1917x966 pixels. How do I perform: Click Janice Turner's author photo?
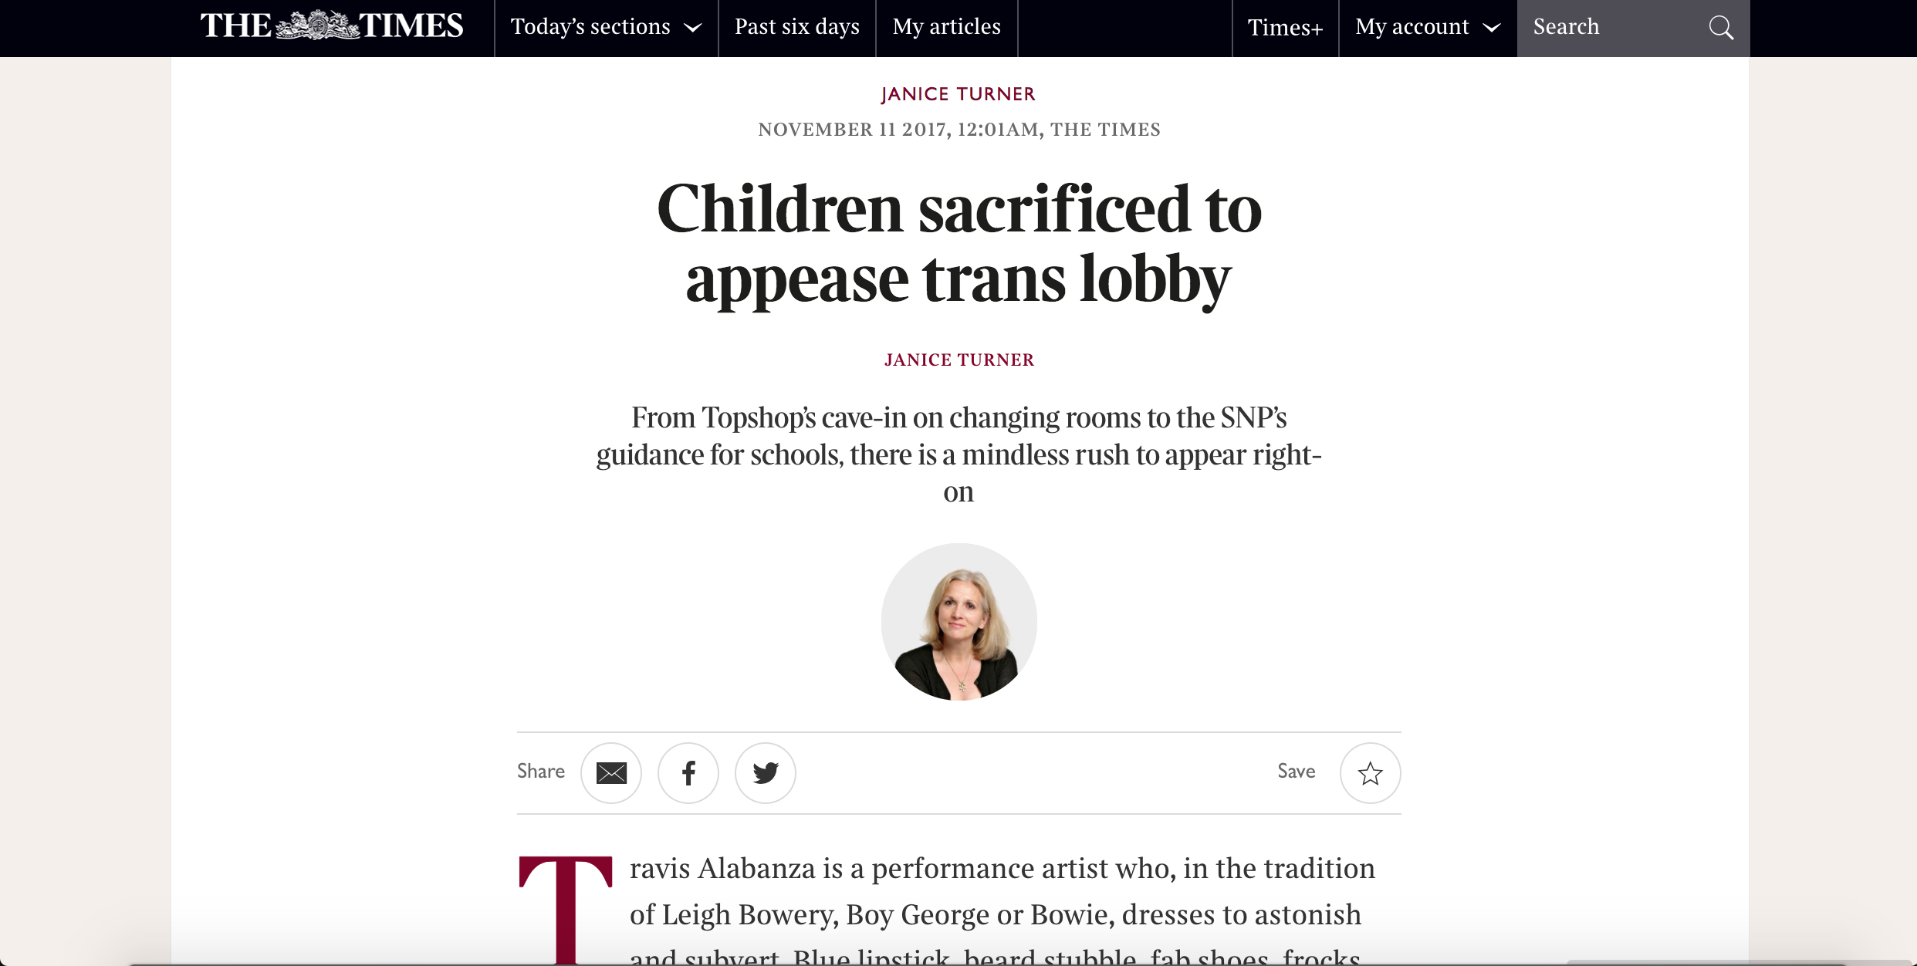coord(958,622)
